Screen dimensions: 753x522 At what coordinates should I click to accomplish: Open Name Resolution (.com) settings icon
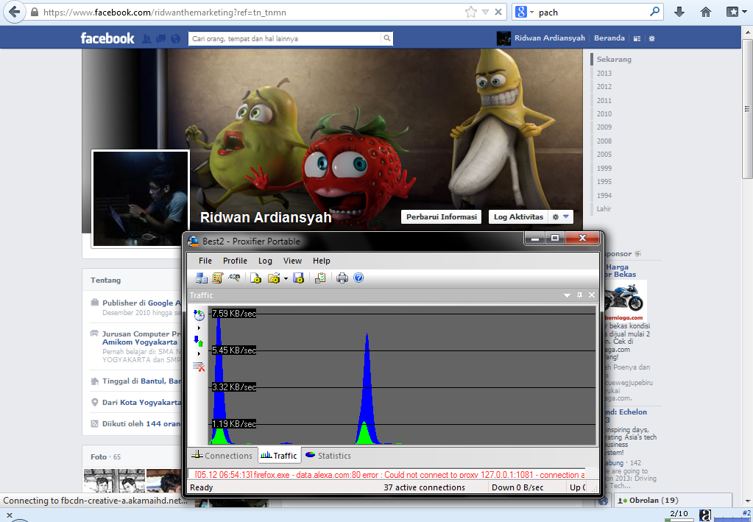pos(234,278)
